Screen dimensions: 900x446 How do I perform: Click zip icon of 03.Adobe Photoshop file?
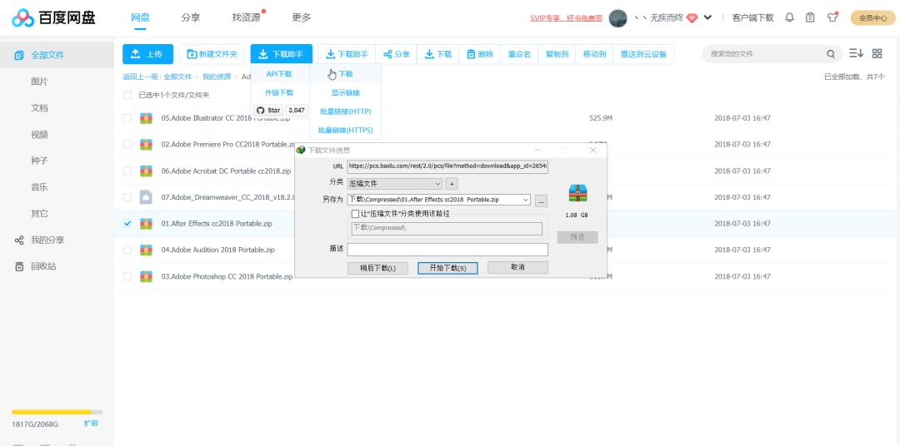pos(146,276)
